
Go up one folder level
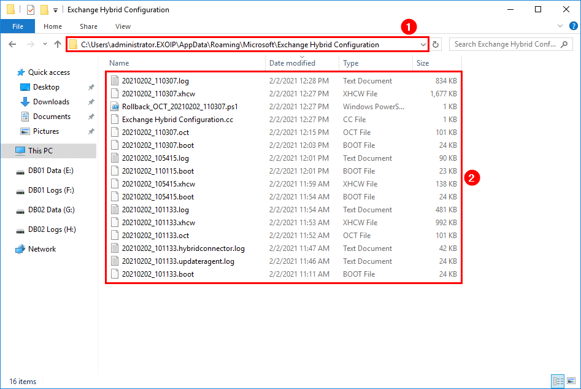pyautogui.click(x=58, y=44)
